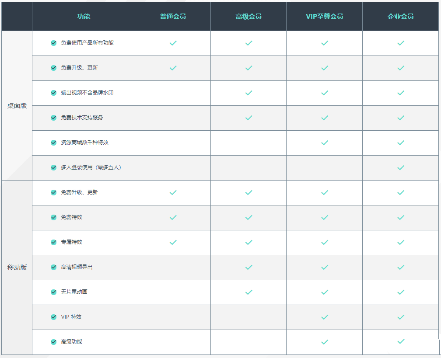Click the 桌面版 section label

click(17, 105)
